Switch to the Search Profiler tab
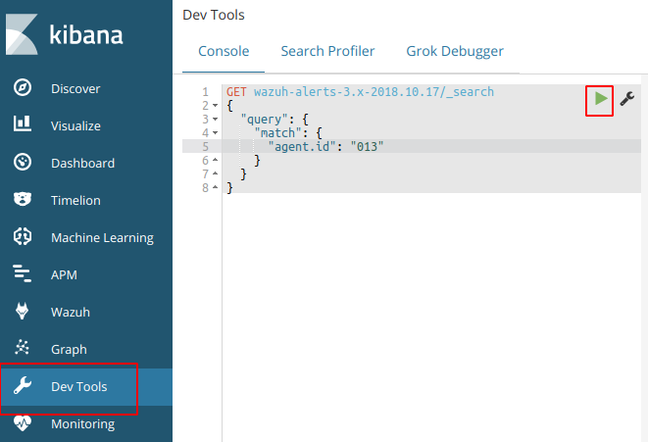 click(x=327, y=51)
